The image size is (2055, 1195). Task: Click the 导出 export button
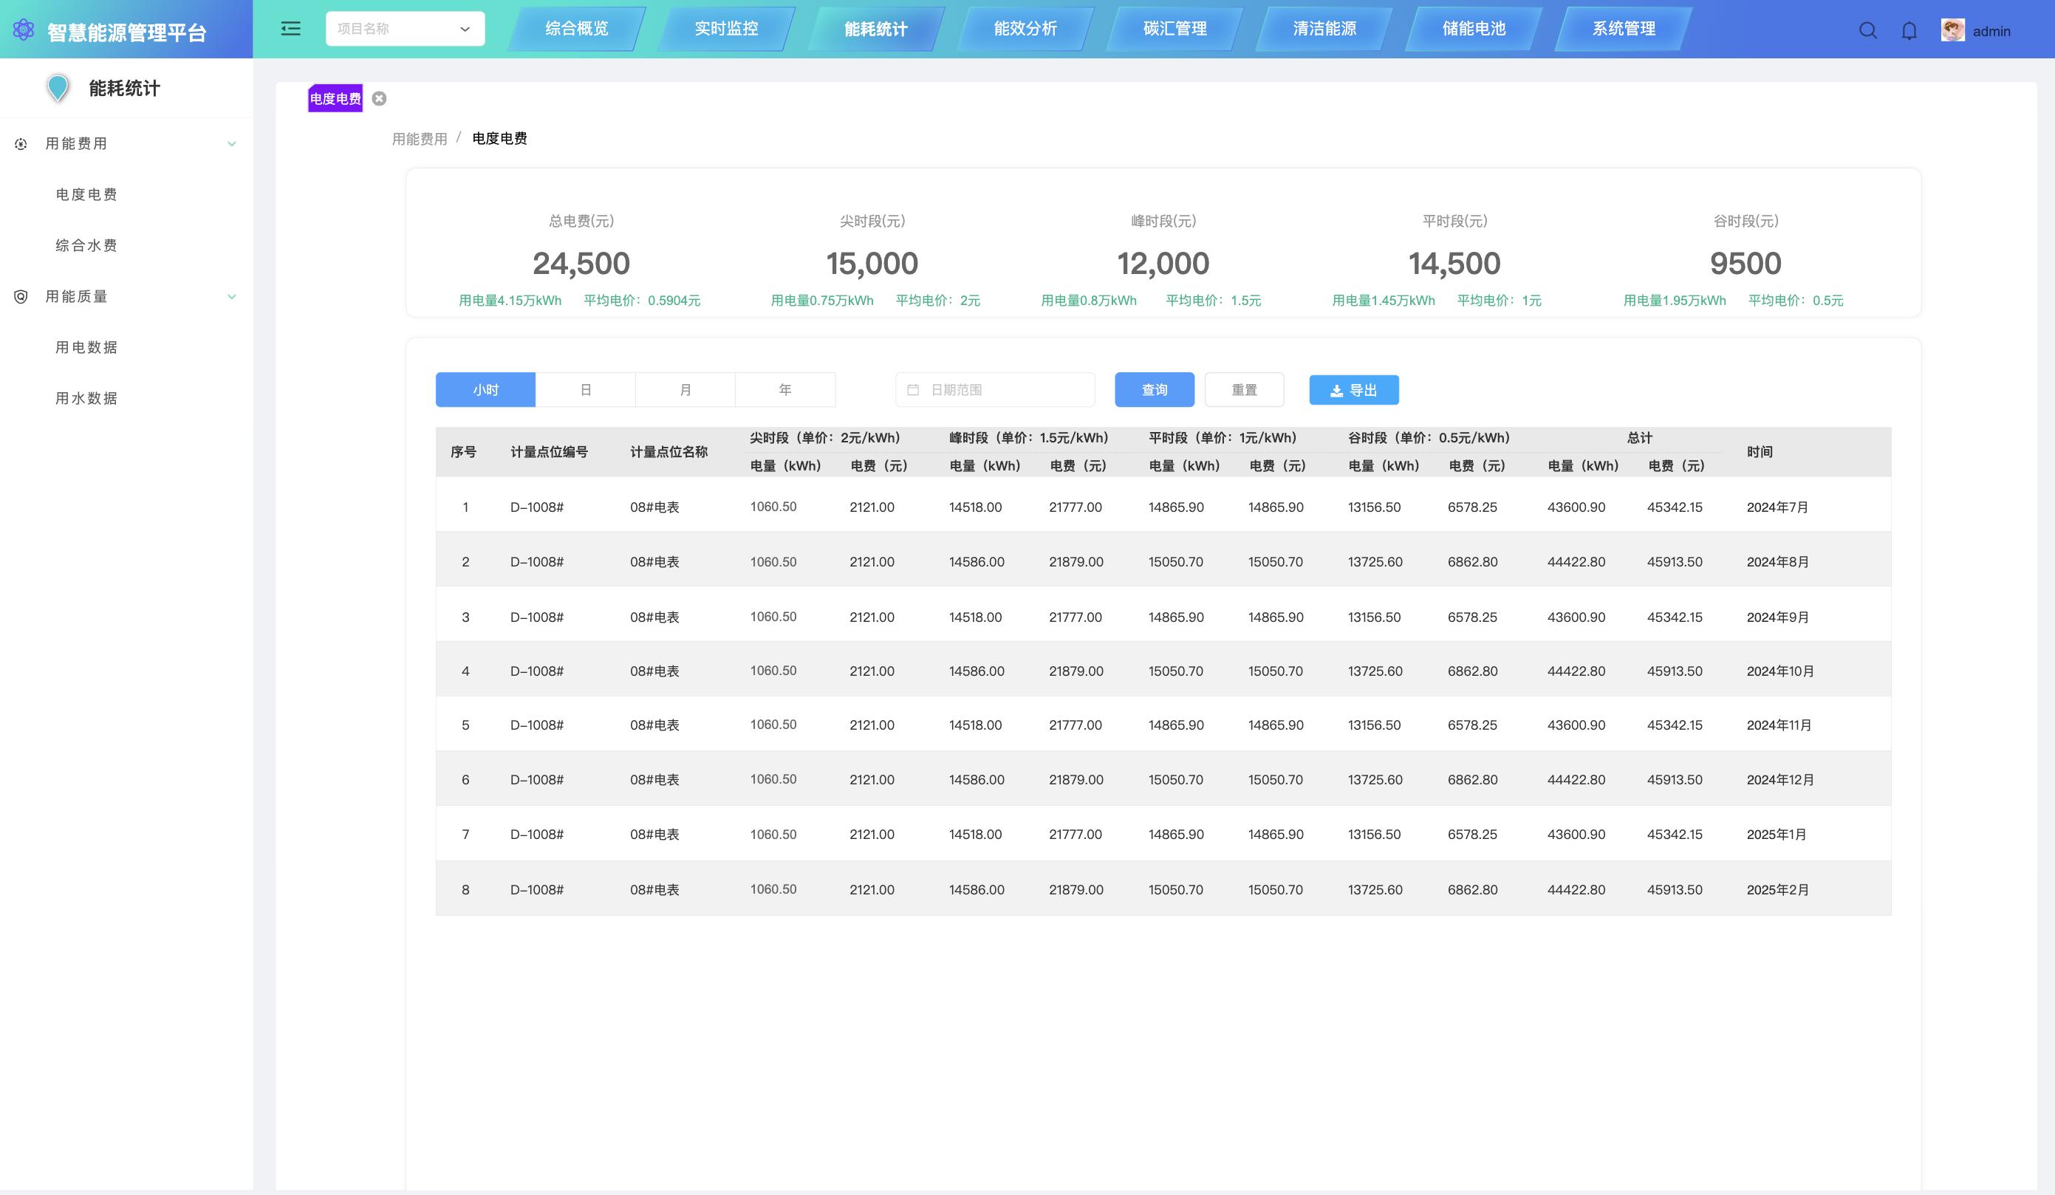pyautogui.click(x=1354, y=391)
